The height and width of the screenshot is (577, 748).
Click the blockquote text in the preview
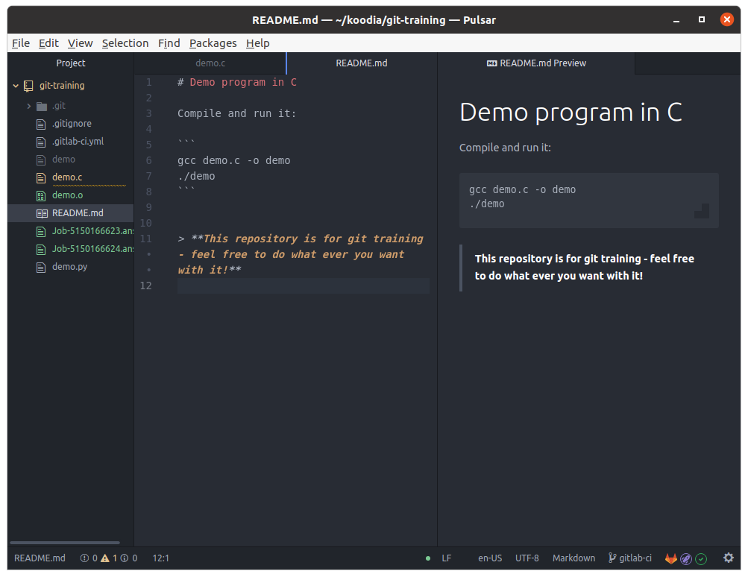tap(585, 267)
